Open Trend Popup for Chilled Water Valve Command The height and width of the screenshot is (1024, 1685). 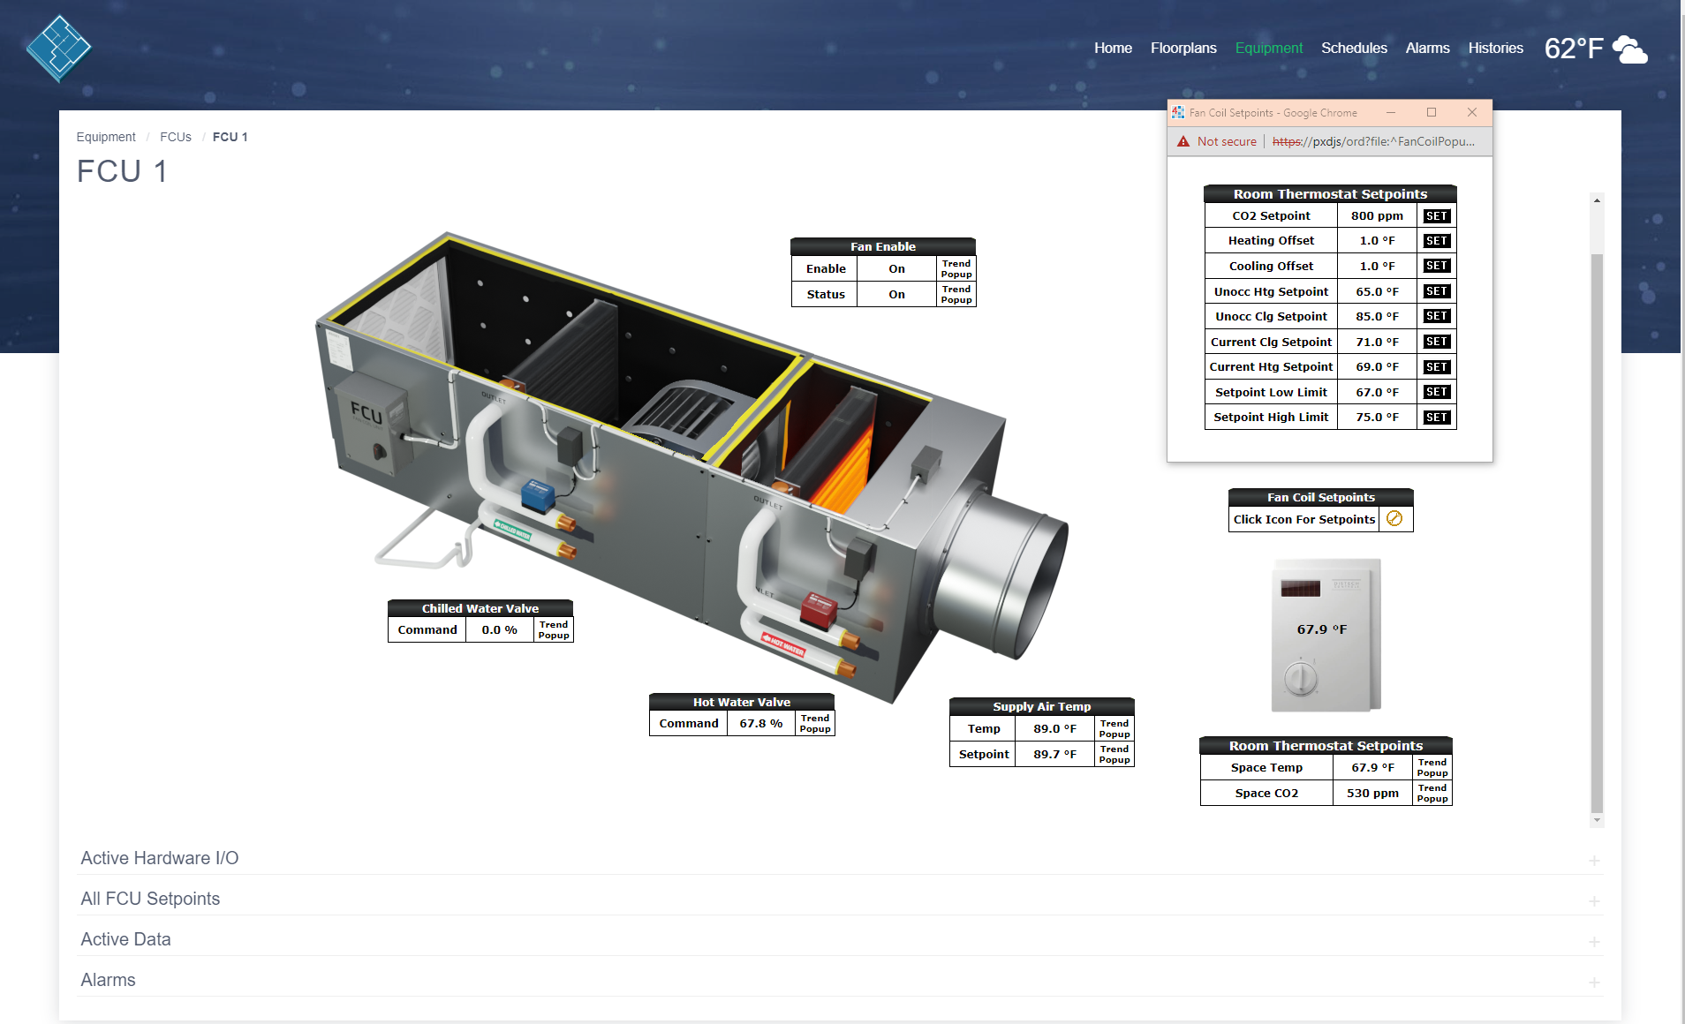[554, 630]
